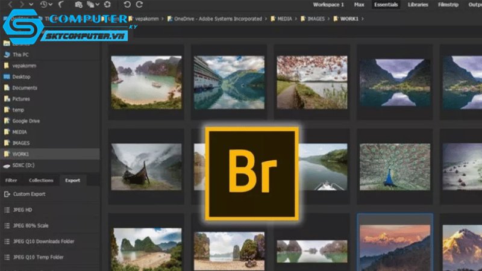Open the recent files clock icon
This screenshot has height=271, width=482.
pyautogui.click(x=43, y=4)
